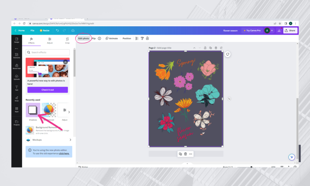
Task: Expand the Mockups section
Action: point(48,140)
